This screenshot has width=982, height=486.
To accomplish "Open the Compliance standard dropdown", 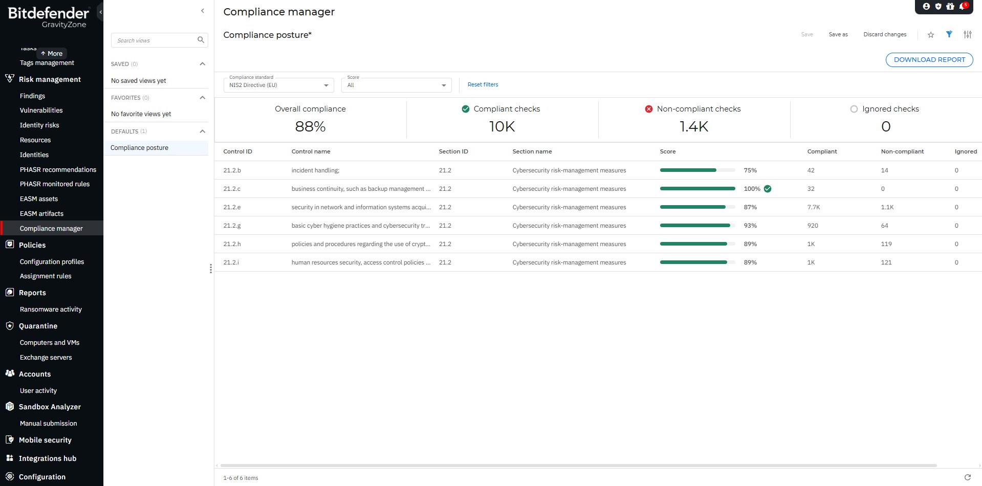I will click(x=278, y=85).
